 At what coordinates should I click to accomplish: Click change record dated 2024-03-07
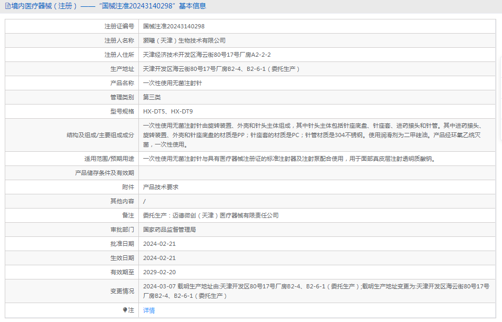click(x=316, y=291)
